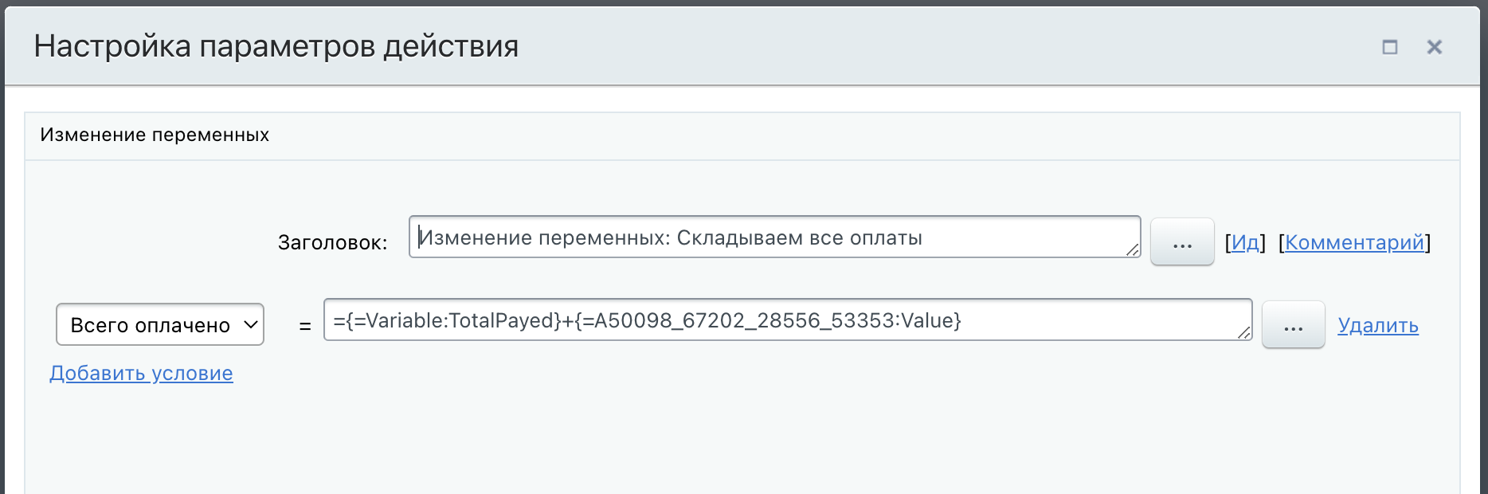The height and width of the screenshot is (494, 1488).
Task: Click into the Заголовок text field
Action: click(773, 237)
